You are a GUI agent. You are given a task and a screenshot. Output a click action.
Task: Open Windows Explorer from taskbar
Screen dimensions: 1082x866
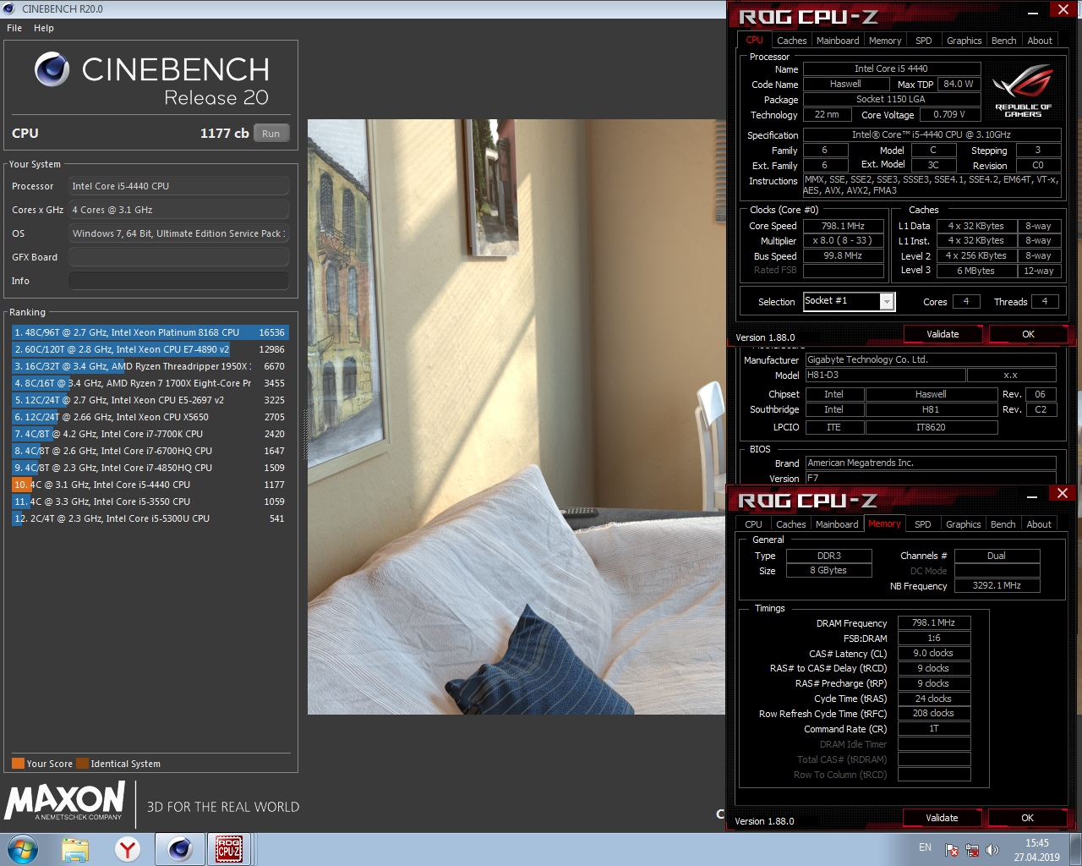pos(75,849)
